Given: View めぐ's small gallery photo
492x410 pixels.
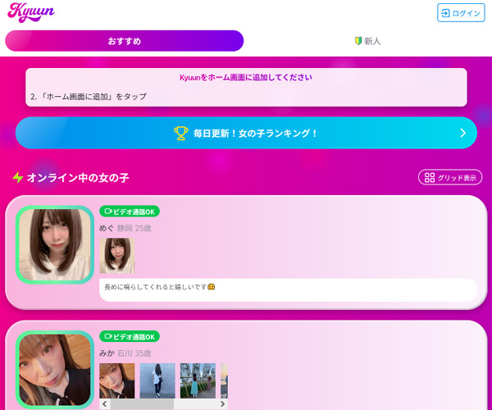Looking at the screenshot, I should coord(116,255).
